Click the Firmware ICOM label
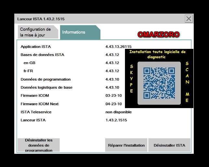The height and width of the screenshot is (167, 209). pyautogui.click(x=35, y=95)
